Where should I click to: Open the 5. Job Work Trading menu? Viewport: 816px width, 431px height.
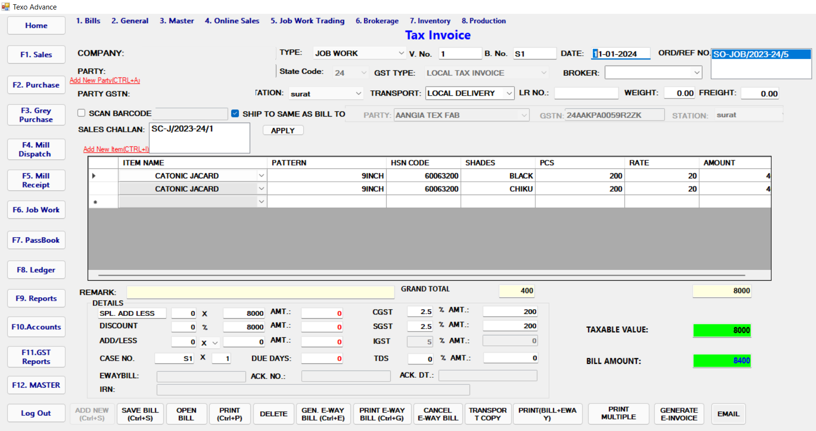click(x=307, y=21)
